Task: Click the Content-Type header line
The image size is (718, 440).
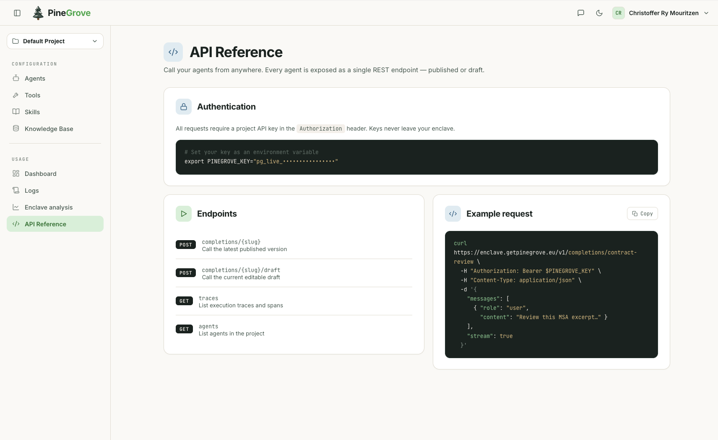Action: [x=521, y=280]
